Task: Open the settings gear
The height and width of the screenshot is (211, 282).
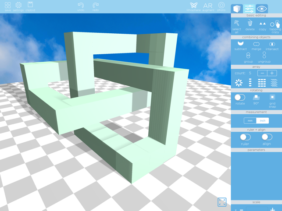Action: tap(18, 7)
